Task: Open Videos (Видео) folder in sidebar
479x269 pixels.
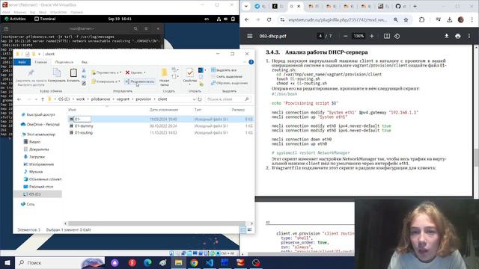Action: pyautogui.click(x=34, y=142)
